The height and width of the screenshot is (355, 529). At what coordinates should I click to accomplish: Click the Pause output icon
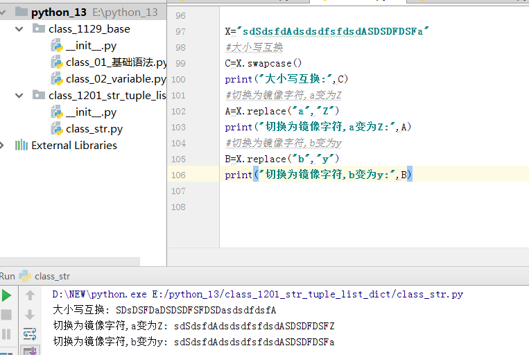pyautogui.click(x=7, y=334)
